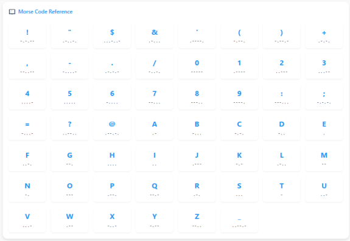Select the digit 0 Morse card

[197, 66]
